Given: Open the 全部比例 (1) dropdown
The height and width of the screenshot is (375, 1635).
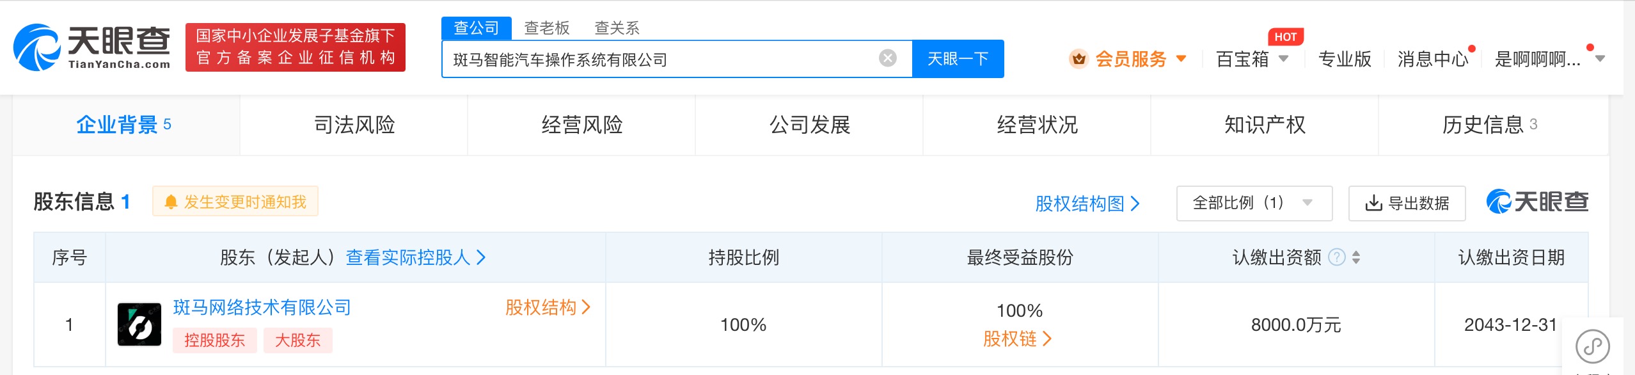Looking at the screenshot, I should coord(1254,203).
